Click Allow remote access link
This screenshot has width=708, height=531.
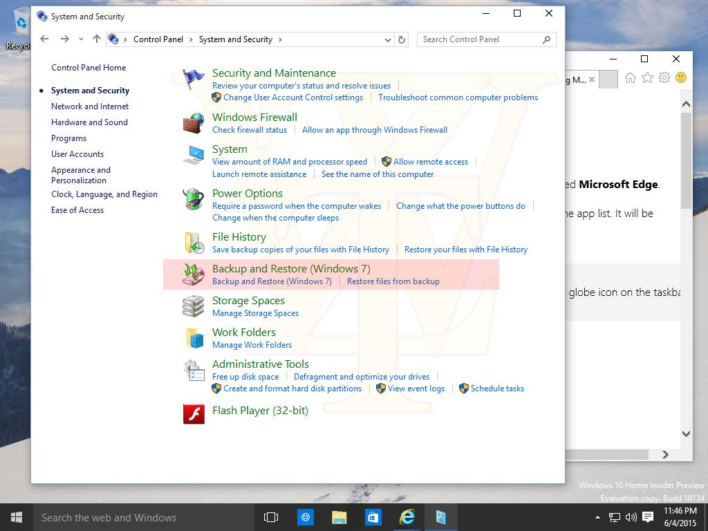coord(431,162)
